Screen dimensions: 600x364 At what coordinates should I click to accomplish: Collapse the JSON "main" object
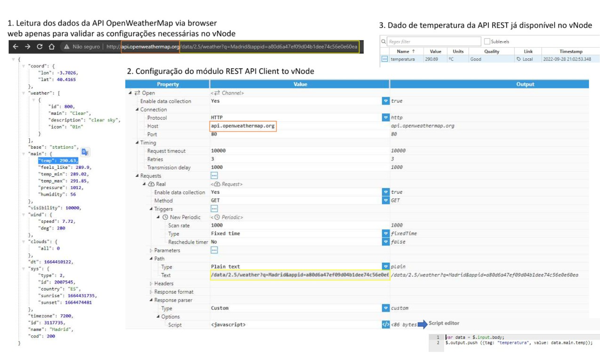coord(24,154)
